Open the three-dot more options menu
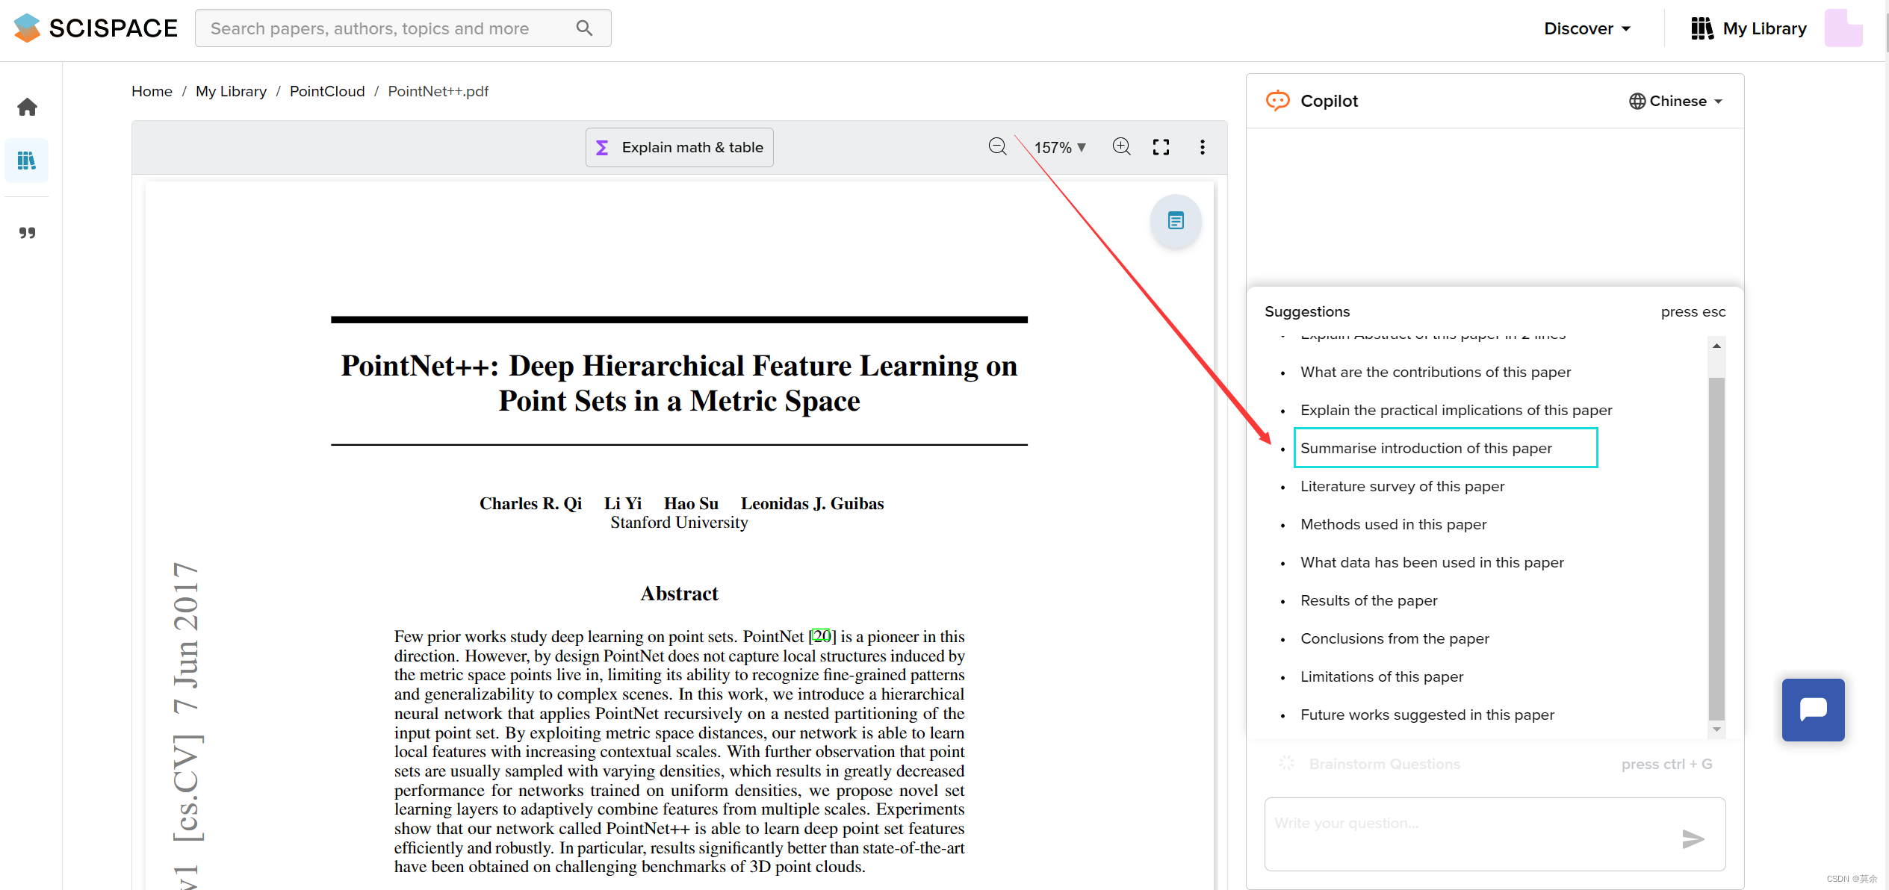1889x890 pixels. (1202, 147)
